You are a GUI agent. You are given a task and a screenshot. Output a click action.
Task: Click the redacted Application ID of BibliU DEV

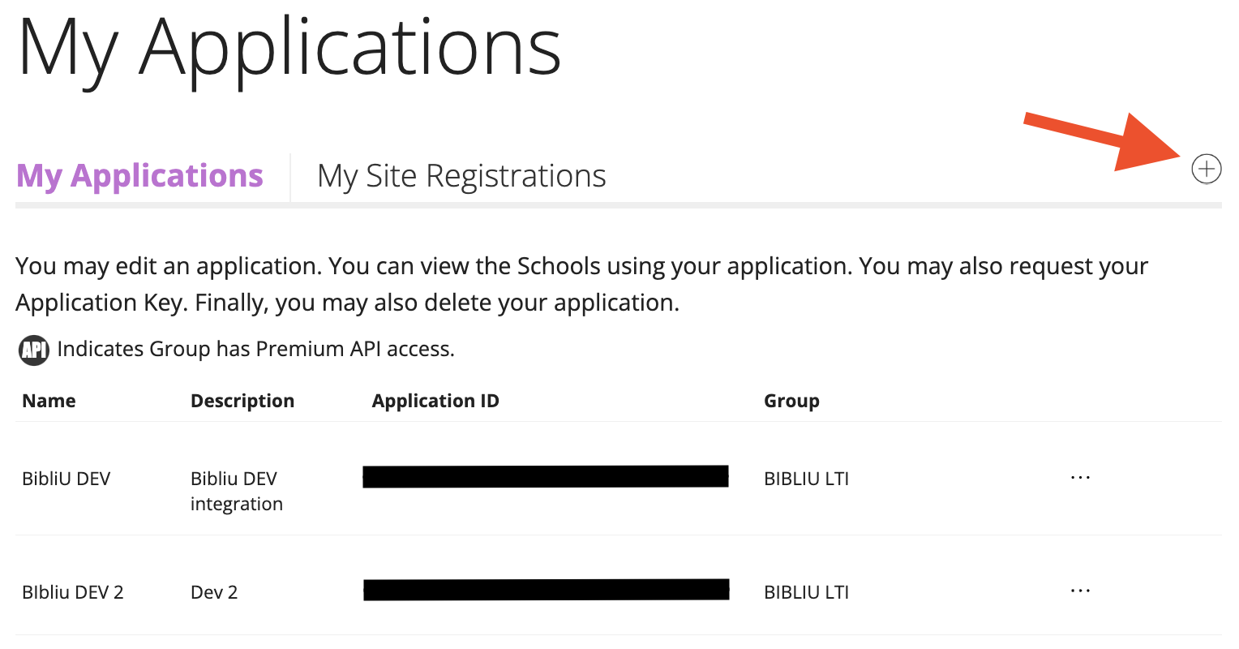[545, 477]
